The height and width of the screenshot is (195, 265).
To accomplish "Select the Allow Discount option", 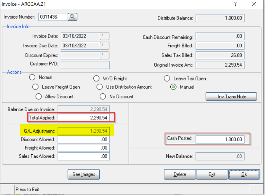I will tap(38, 97).
